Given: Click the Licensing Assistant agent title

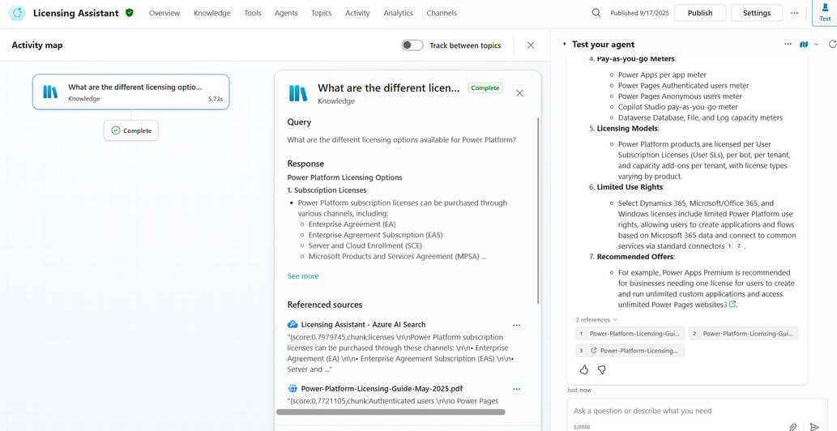Looking at the screenshot, I should pyautogui.click(x=76, y=13).
